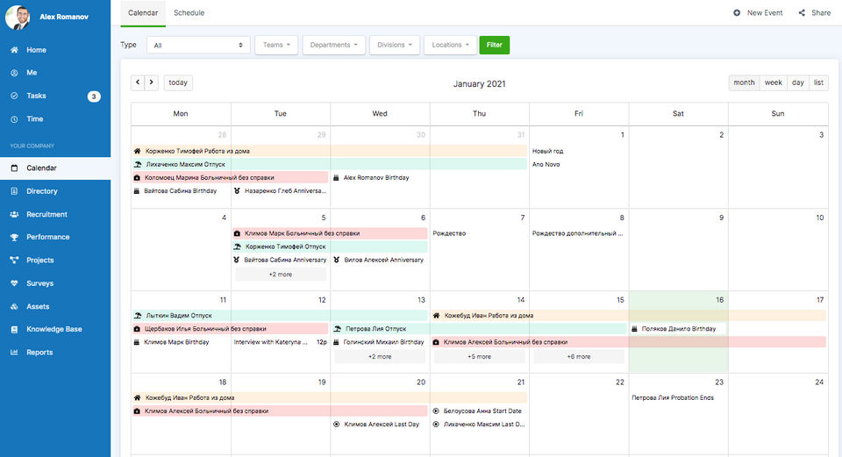Switch to the Schedule tab
The width and height of the screenshot is (842, 457).
[189, 13]
